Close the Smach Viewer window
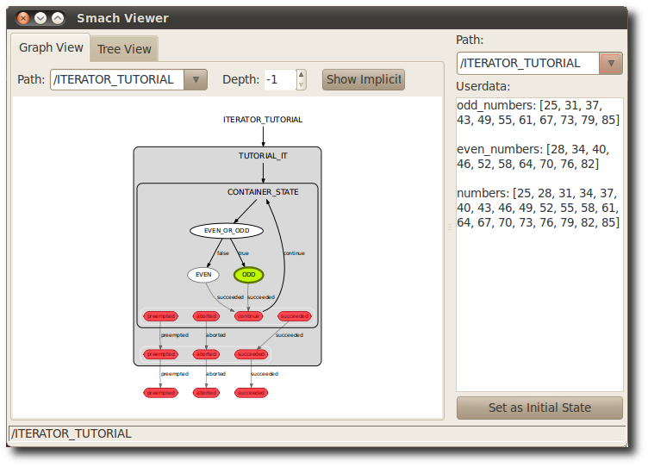The height and width of the screenshot is (467, 648). [x=22, y=18]
